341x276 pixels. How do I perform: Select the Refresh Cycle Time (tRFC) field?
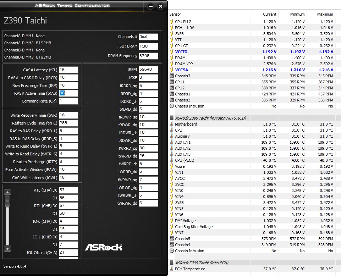pyautogui.click(x=68, y=123)
